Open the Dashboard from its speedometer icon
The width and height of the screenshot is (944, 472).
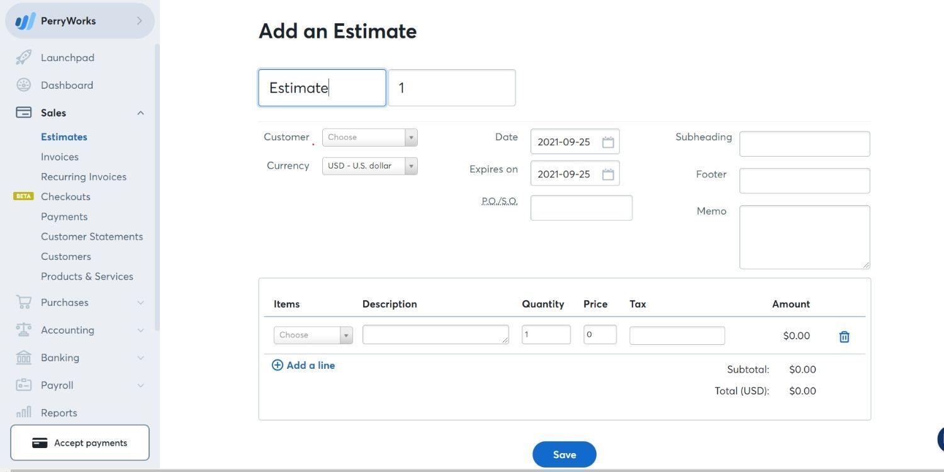[23, 85]
